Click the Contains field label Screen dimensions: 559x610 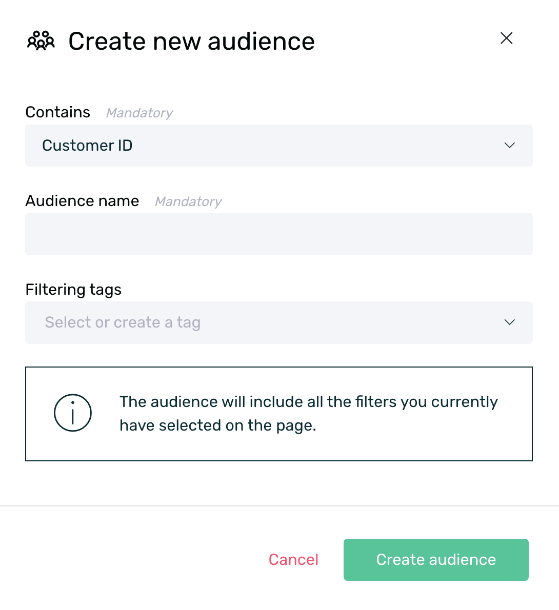pyautogui.click(x=58, y=112)
